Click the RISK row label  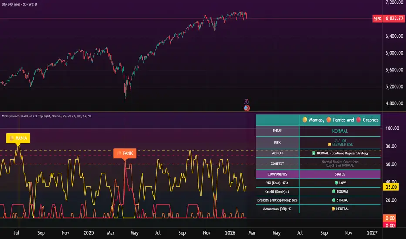point(277,143)
